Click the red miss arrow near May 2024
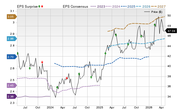 point(67,78)
